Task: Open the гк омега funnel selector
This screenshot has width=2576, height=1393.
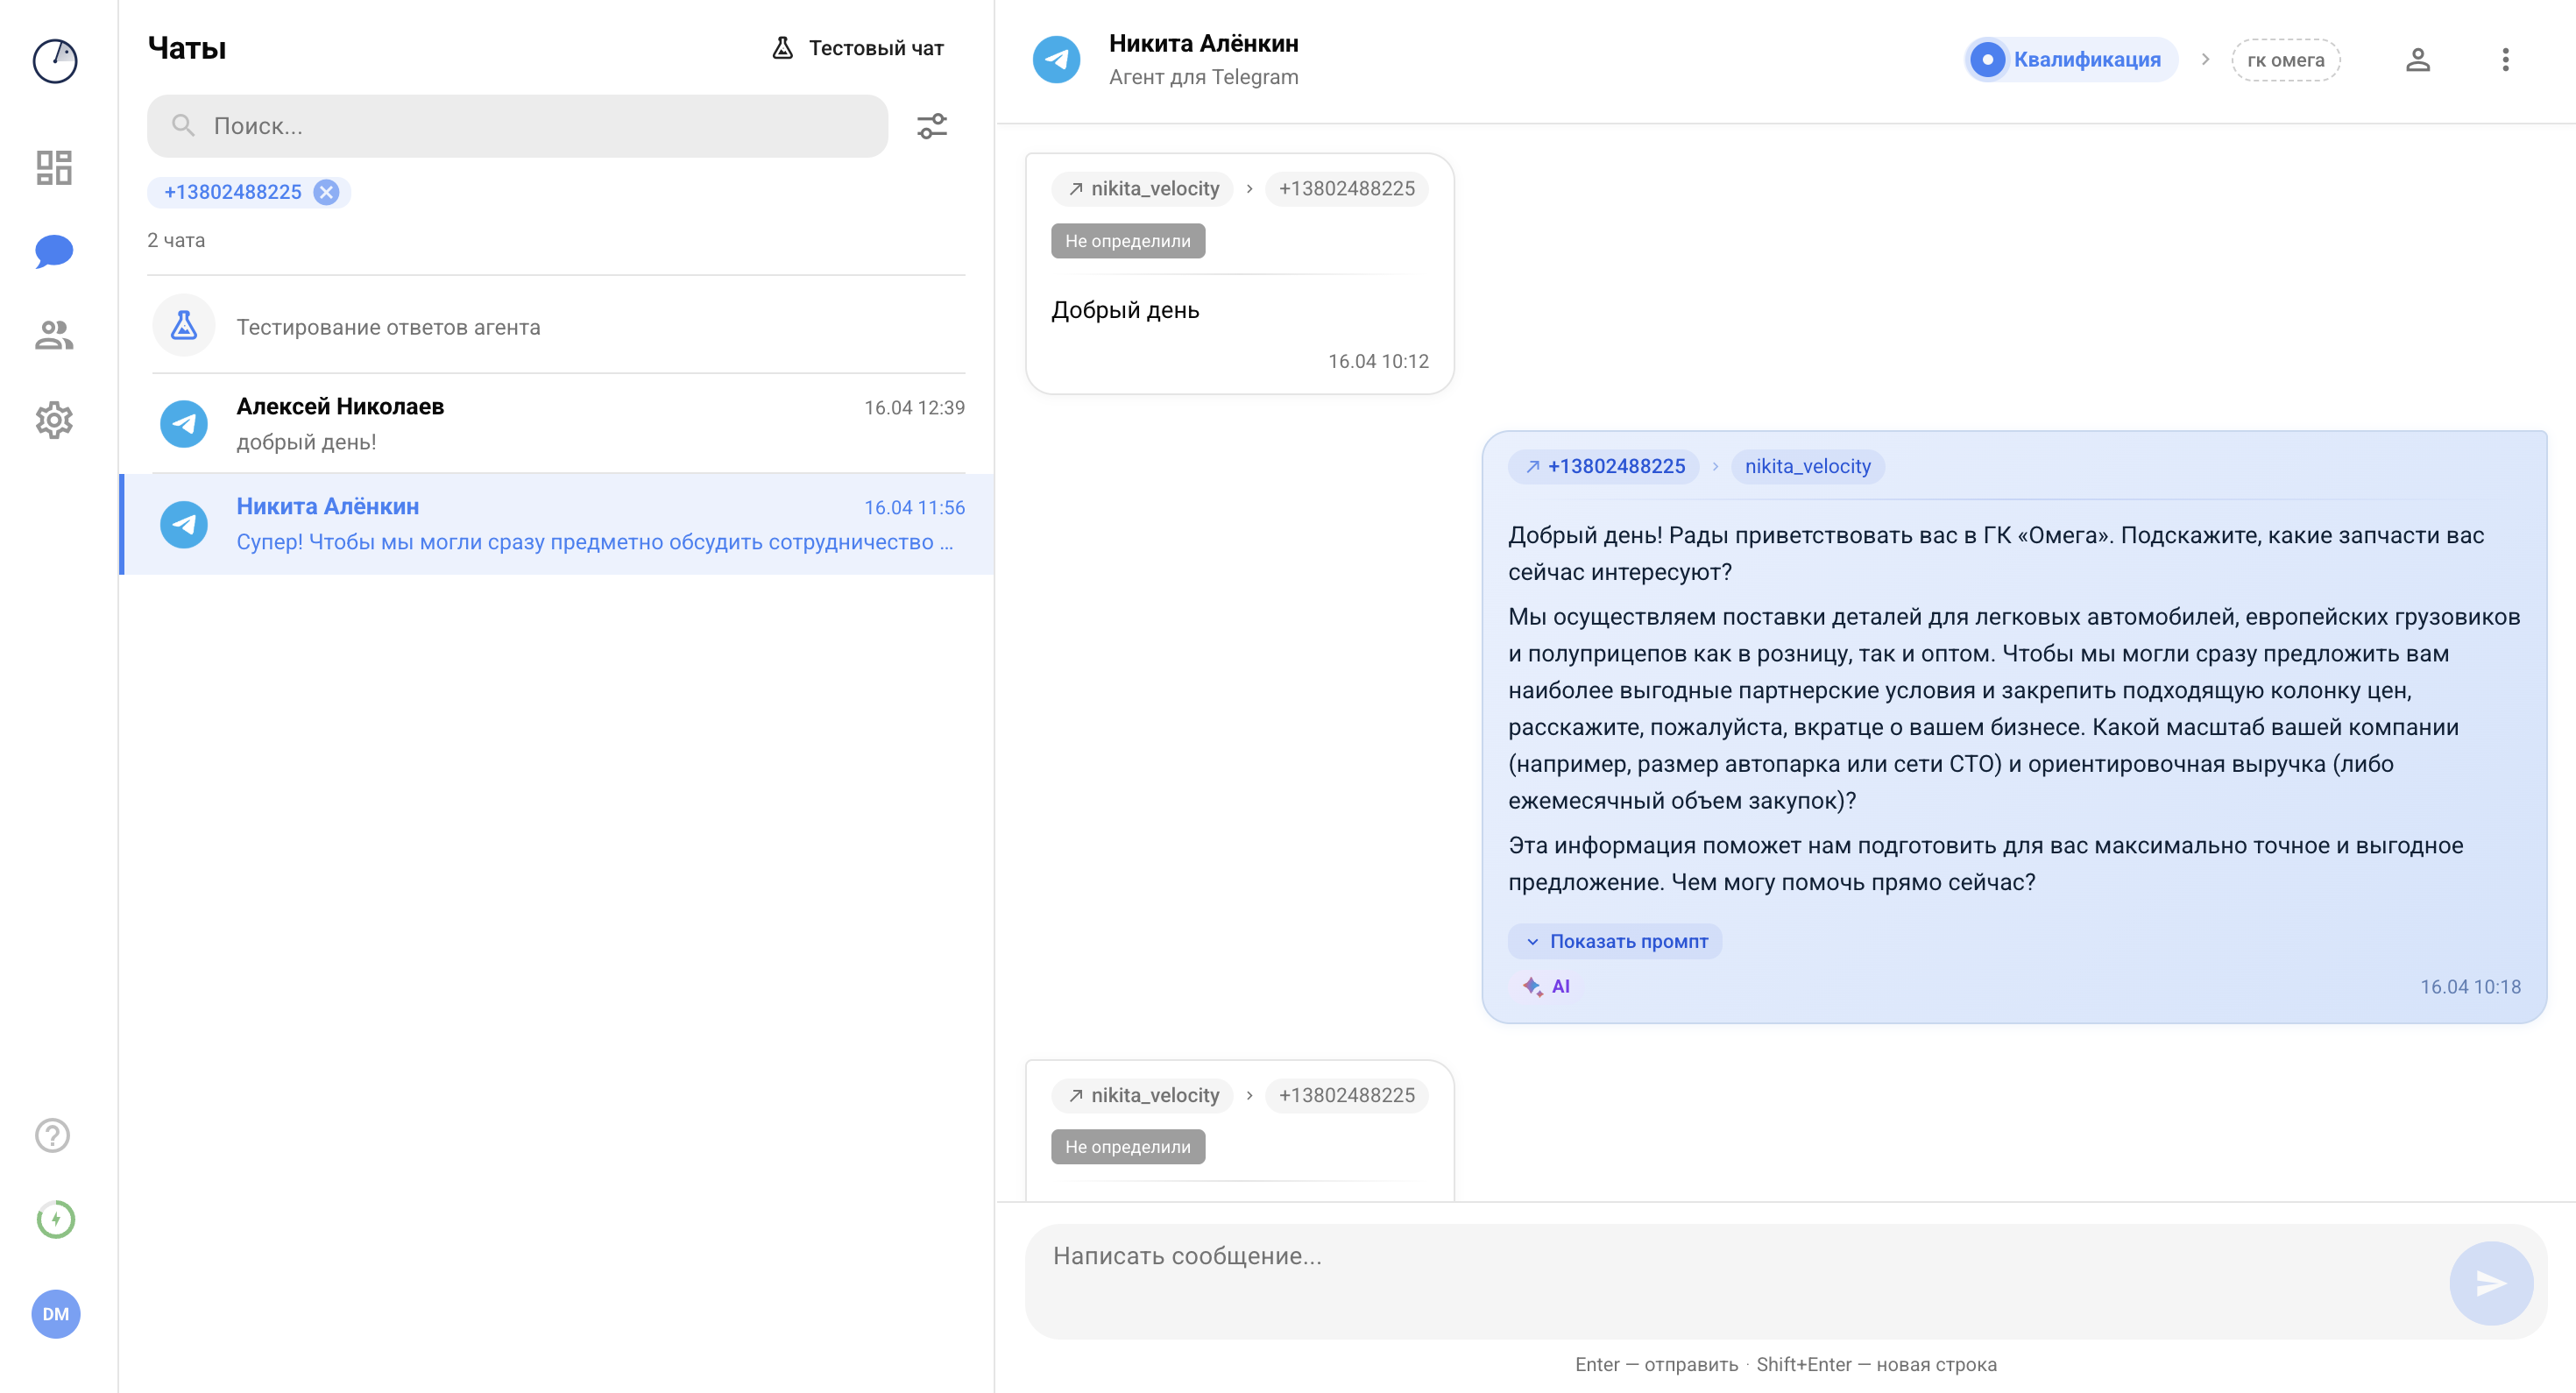Action: coord(2286,59)
